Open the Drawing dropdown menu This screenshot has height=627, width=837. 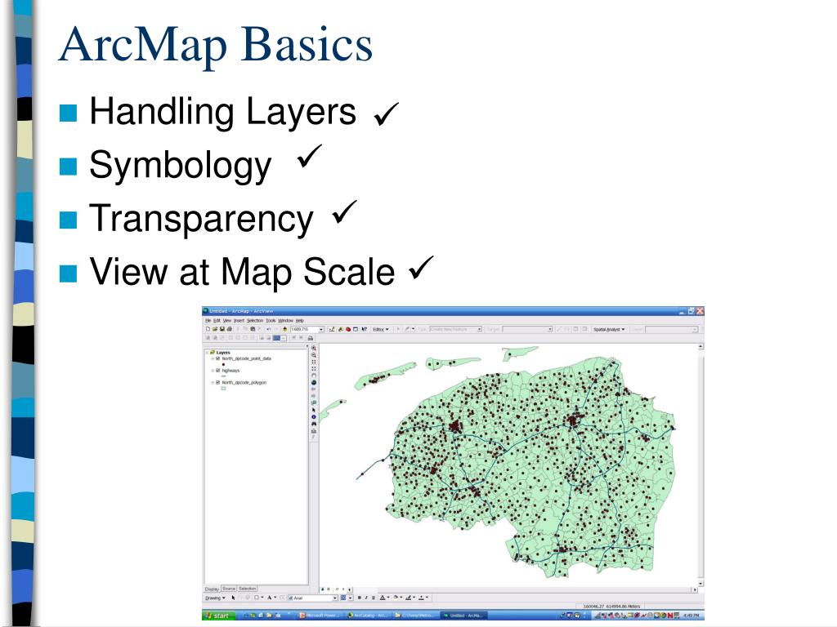point(216,598)
